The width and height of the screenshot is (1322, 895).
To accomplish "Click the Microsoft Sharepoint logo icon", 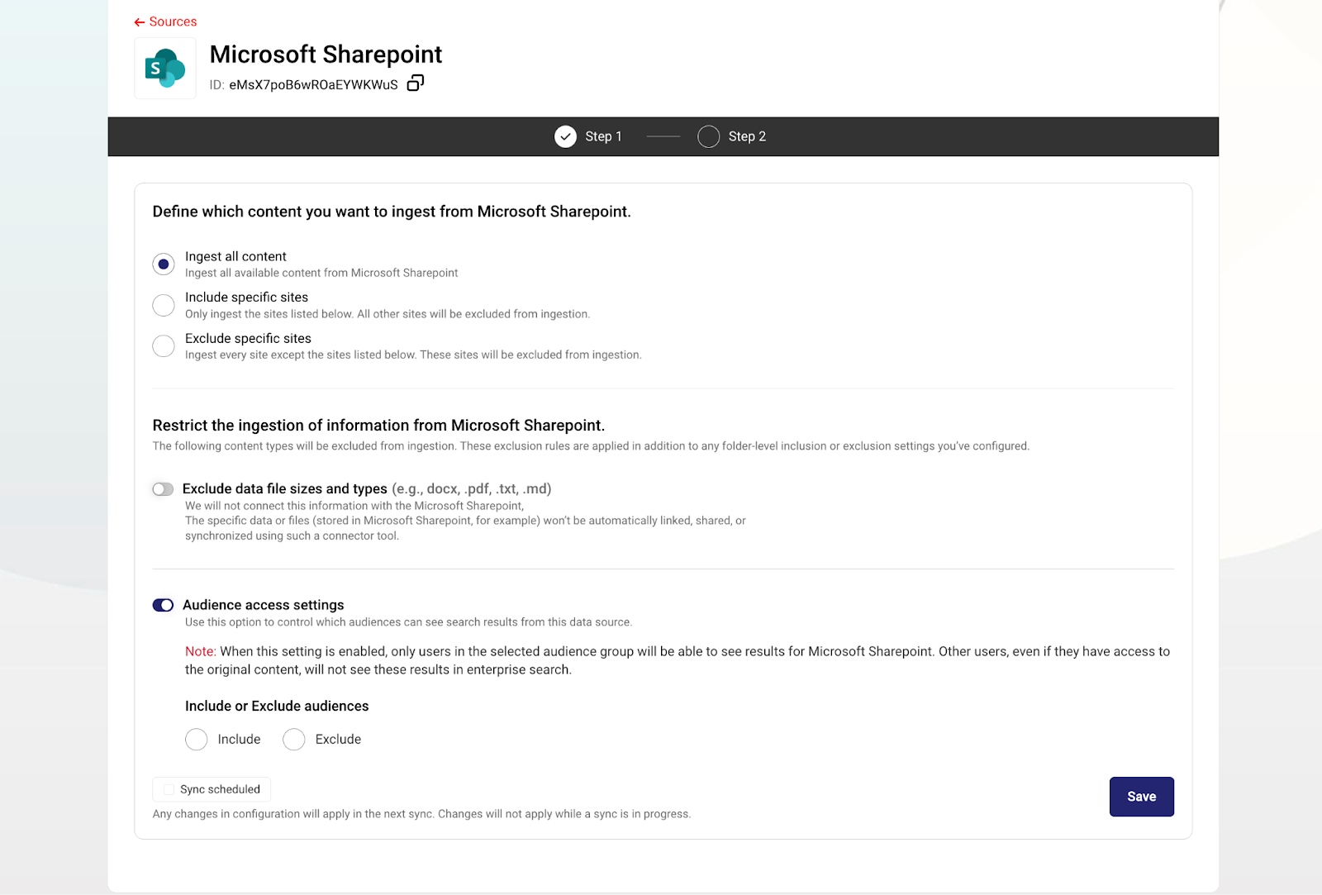I will [x=165, y=69].
